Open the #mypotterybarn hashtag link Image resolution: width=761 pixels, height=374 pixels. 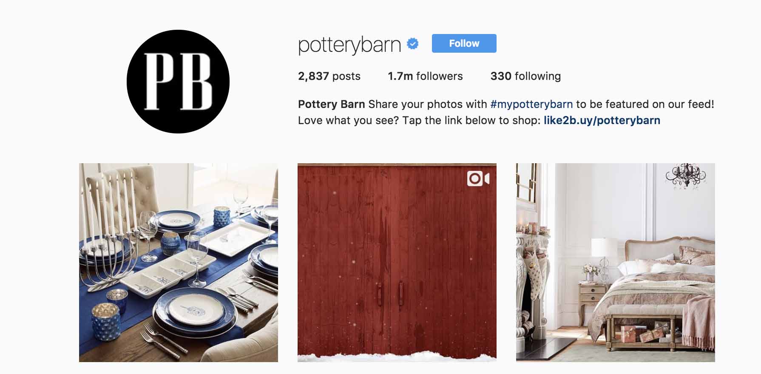tap(531, 104)
